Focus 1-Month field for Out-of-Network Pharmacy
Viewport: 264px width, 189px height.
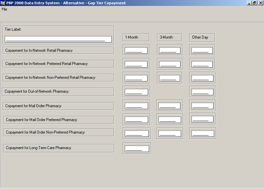click(136, 92)
